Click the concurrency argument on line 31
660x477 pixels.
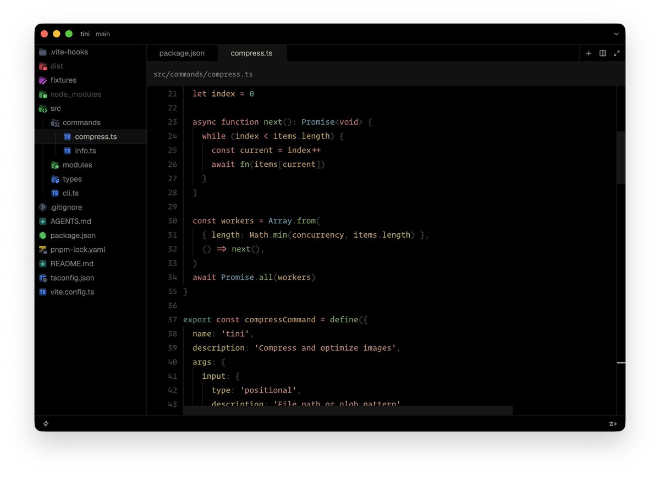click(x=318, y=235)
